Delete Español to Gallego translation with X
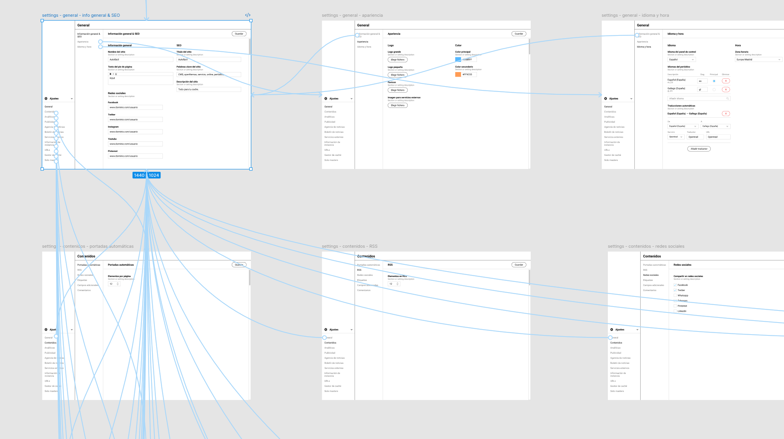Image resolution: width=784 pixels, height=439 pixels. coord(726,114)
